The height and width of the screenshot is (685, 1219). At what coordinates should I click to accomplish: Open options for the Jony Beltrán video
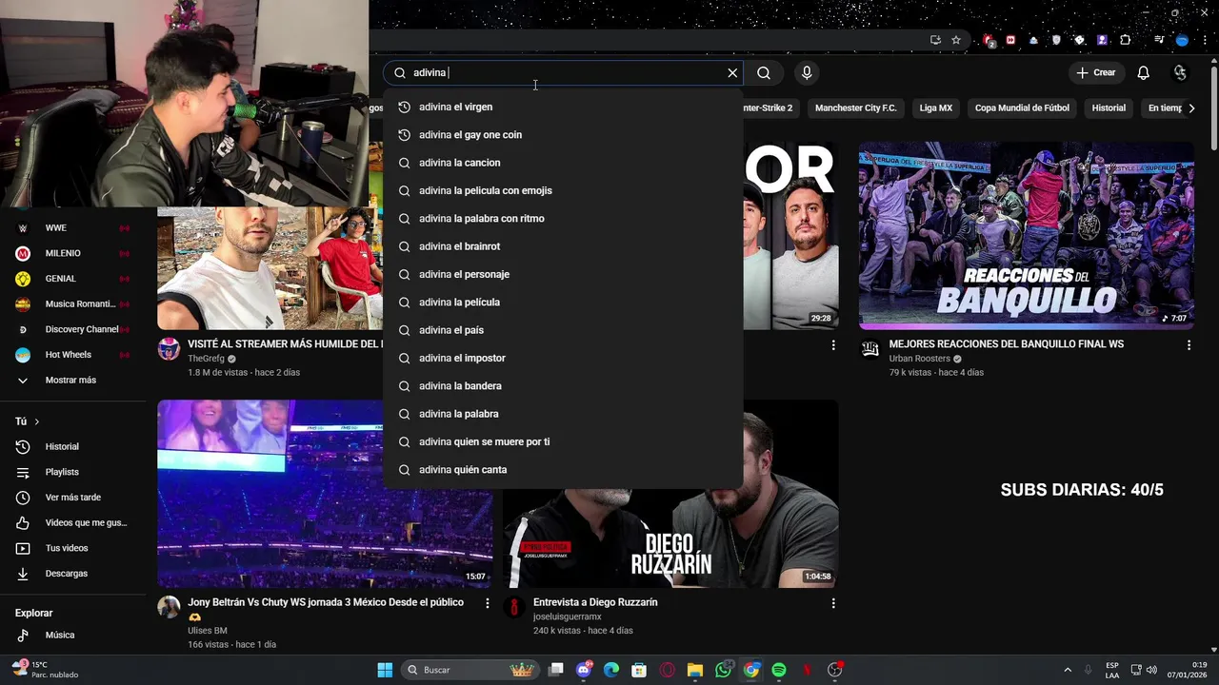pyautogui.click(x=488, y=604)
